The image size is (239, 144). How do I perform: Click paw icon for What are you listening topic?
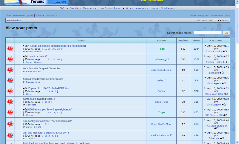click(x=10, y=112)
